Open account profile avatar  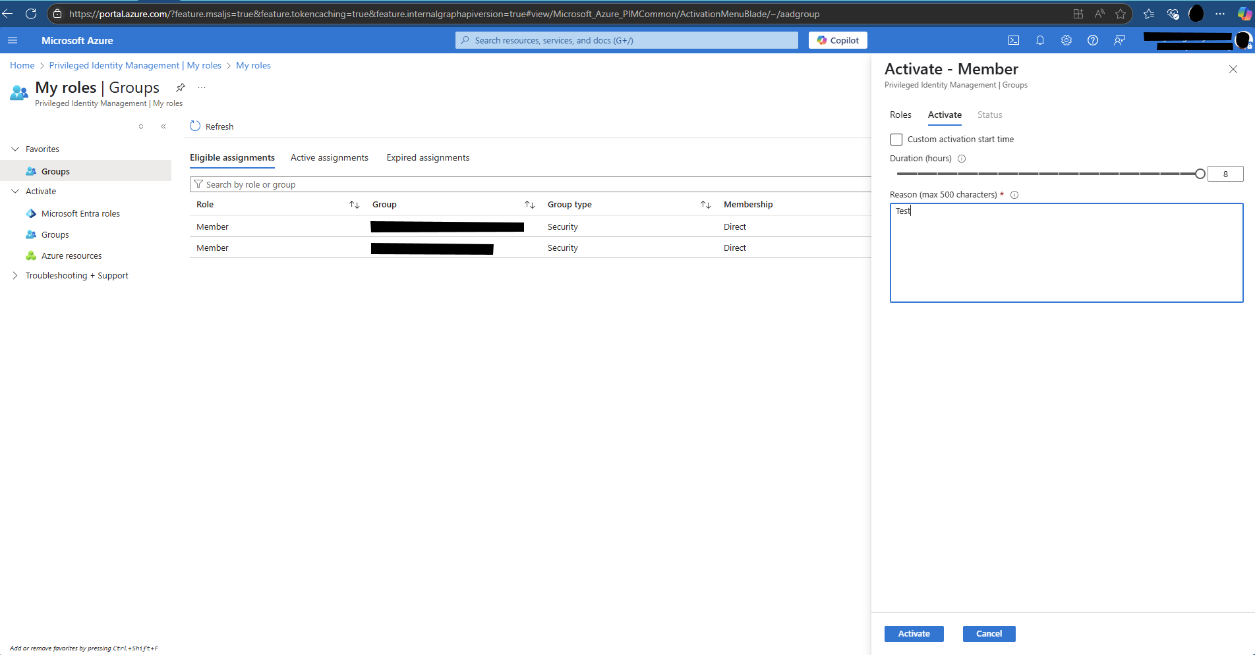tap(1243, 40)
